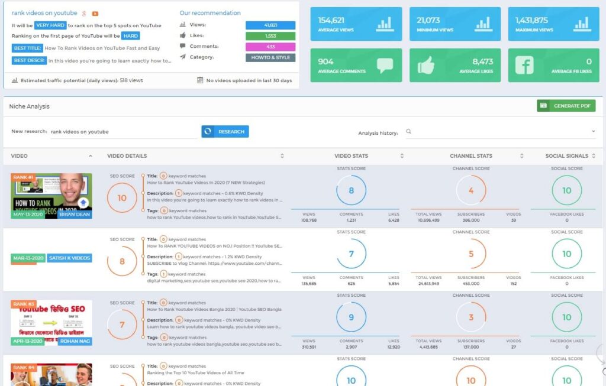
Task: Click the Likes thumbs-up icon in recommendations
Action: [183, 35]
